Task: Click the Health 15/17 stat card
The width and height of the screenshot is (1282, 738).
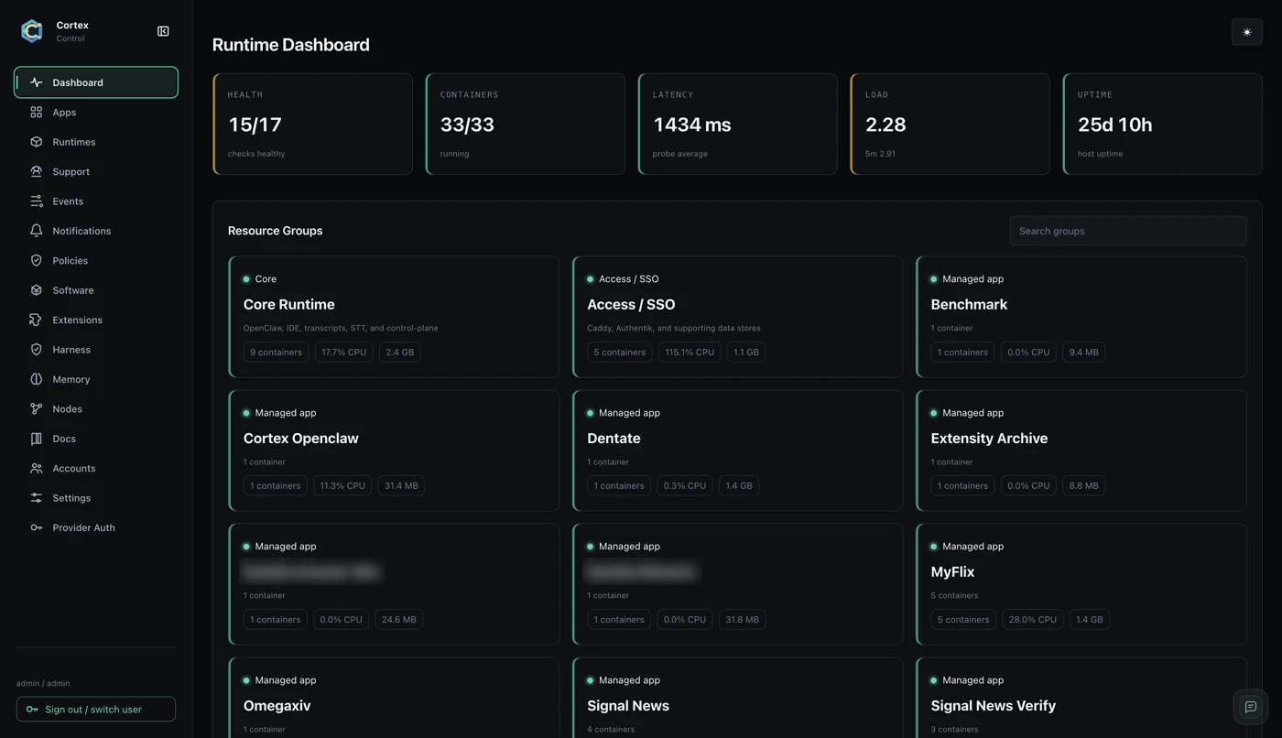Action: click(312, 124)
